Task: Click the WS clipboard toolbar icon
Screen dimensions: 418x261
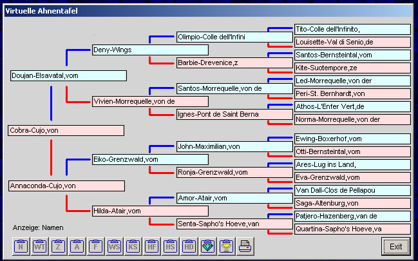Action: [114, 246]
